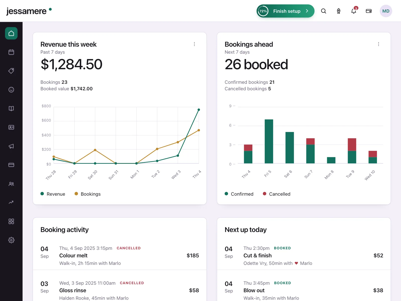Click the Finish setup button
Image resolution: width=401 pixels, height=301 pixels.
[x=285, y=11]
